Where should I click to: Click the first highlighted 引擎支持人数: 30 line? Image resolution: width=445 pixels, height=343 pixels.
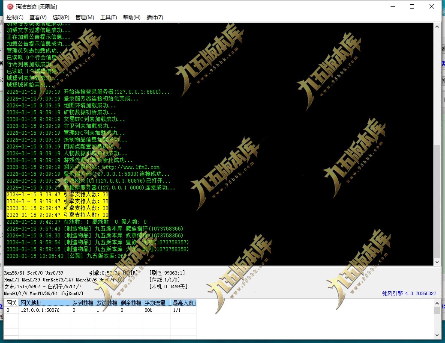(x=57, y=194)
